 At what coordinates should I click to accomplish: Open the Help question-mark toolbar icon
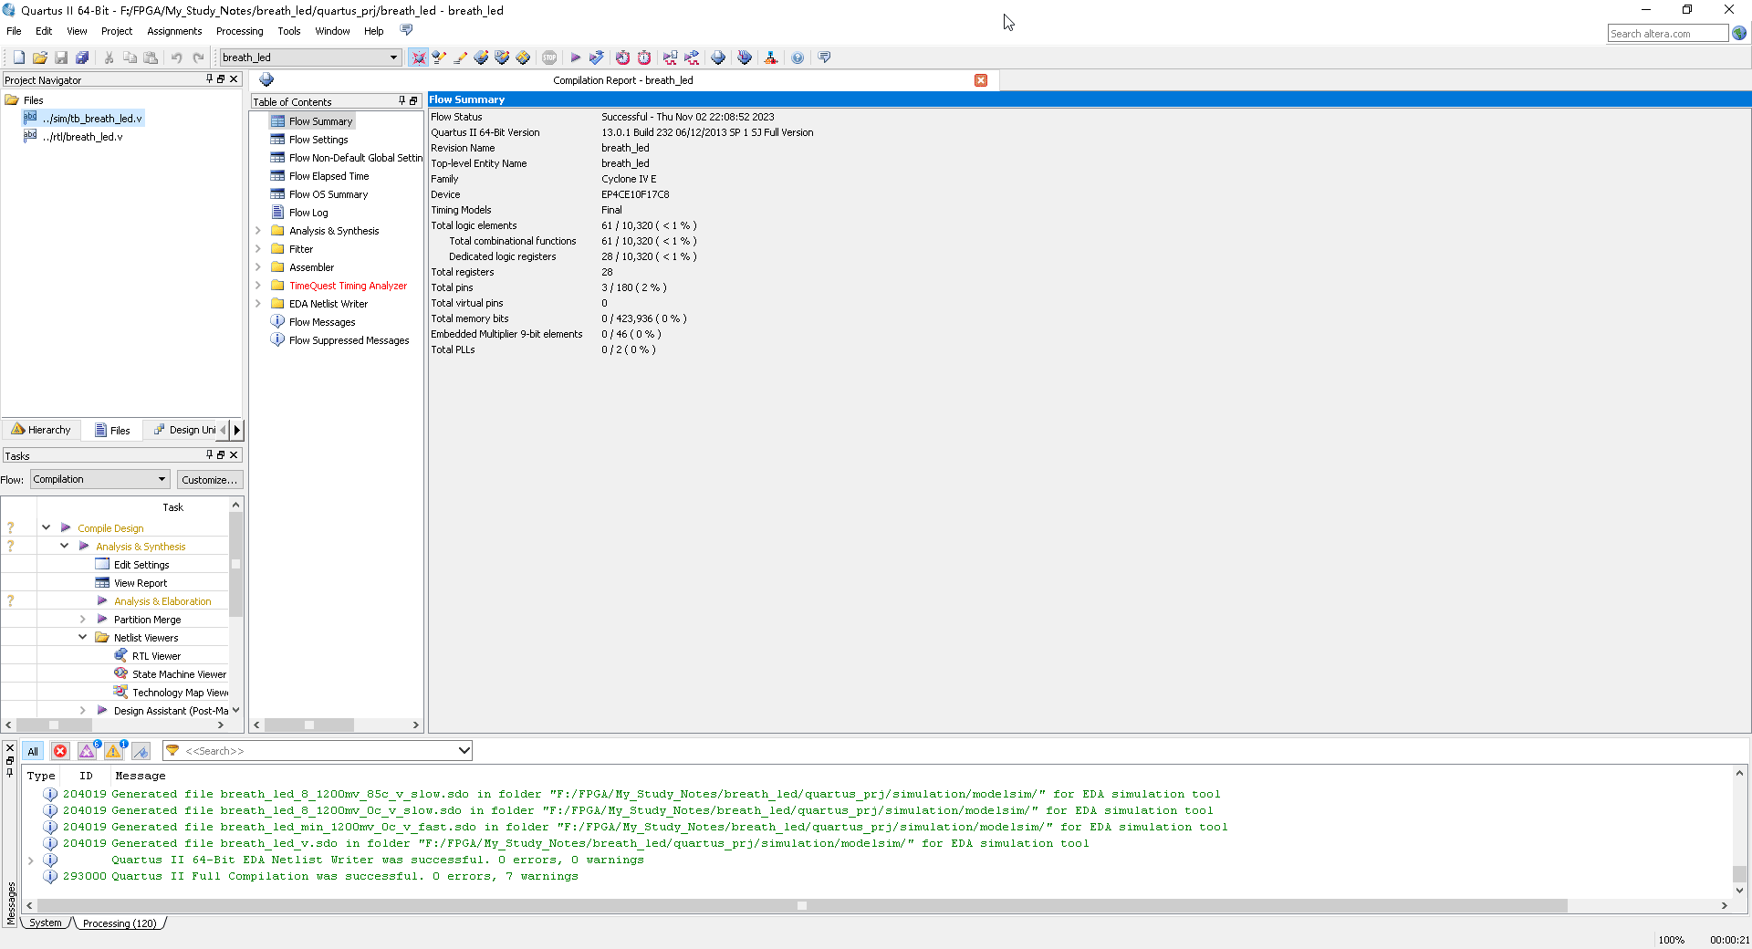[x=798, y=57]
